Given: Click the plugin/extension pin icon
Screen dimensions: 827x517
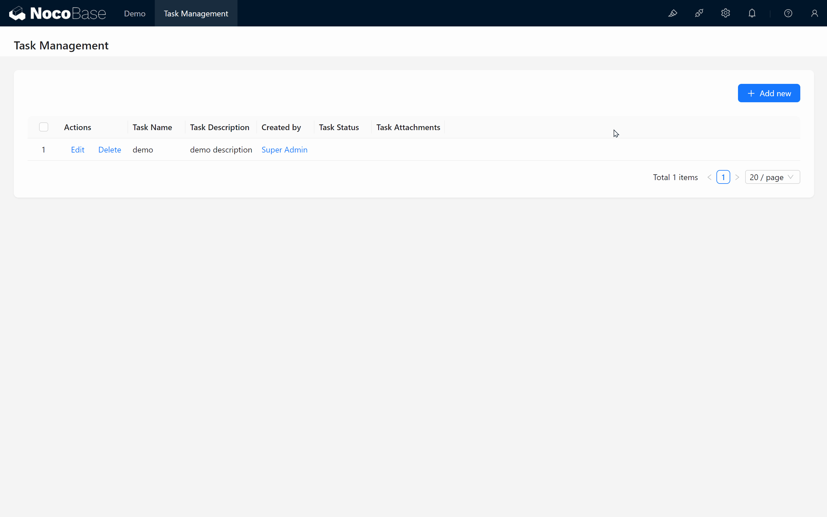Looking at the screenshot, I should [x=700, y=13].
